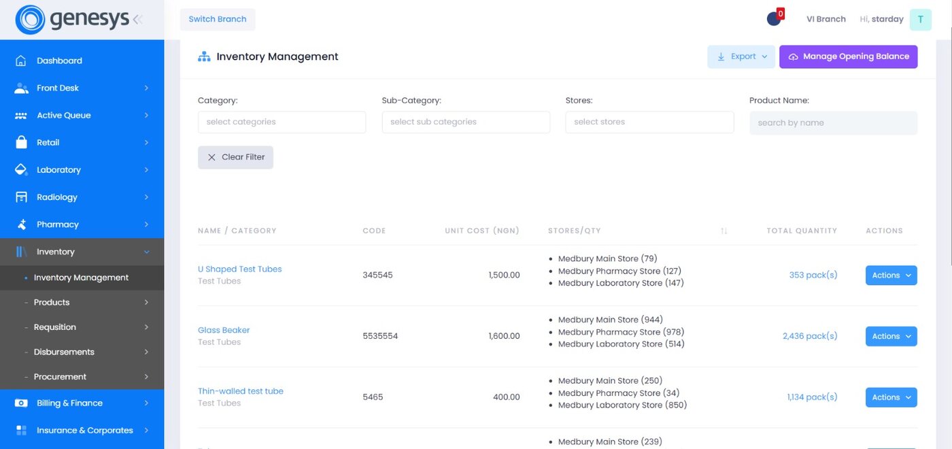Click the Switch Branch button

pos(218,19)
